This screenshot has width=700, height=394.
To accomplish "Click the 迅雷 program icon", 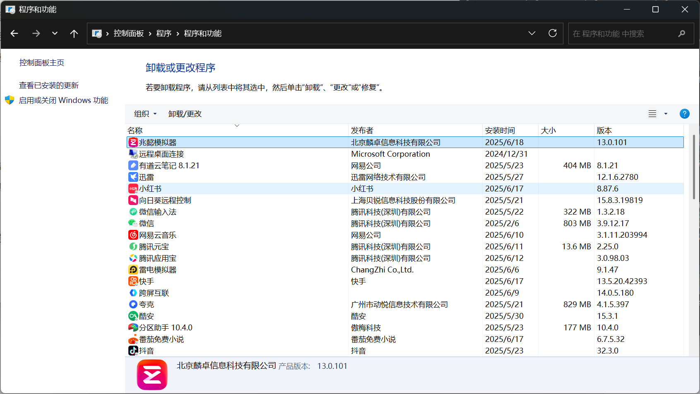I will click(133, 177).
